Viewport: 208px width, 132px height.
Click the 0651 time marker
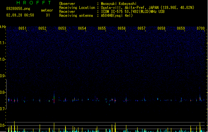(x=22, y=28)
